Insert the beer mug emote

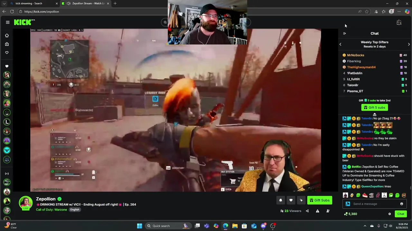tap(352, 195)
